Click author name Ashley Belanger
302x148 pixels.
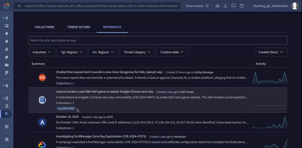[204, 72]
